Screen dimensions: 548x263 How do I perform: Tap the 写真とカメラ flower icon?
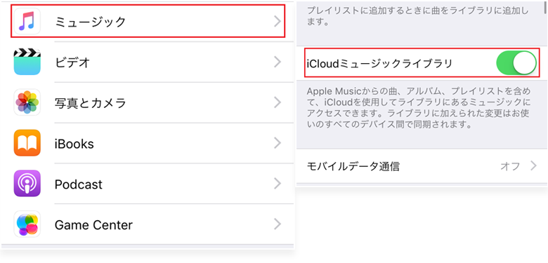(27, 102)
